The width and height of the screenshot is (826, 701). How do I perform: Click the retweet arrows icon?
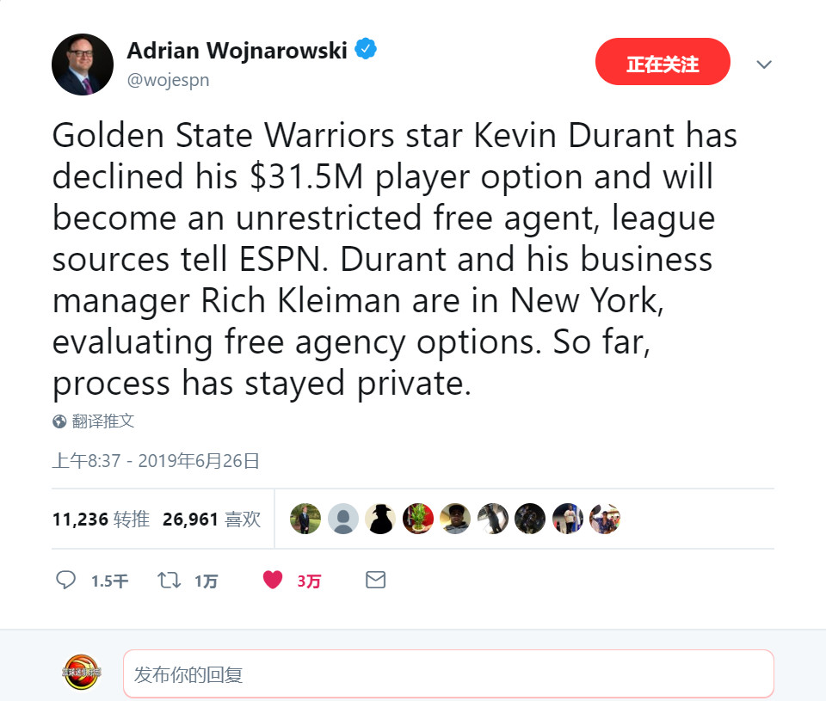(170, 580)
